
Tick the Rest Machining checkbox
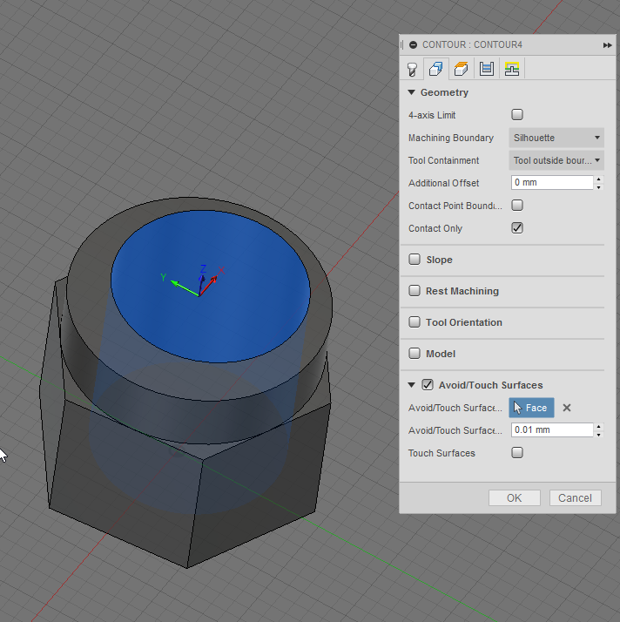pos(415,291)
